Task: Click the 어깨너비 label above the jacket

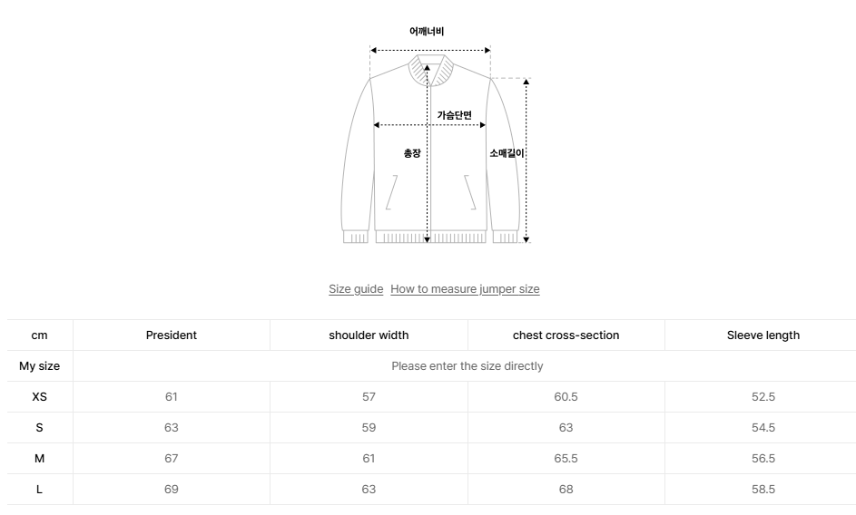Action: tap(427, 32)
